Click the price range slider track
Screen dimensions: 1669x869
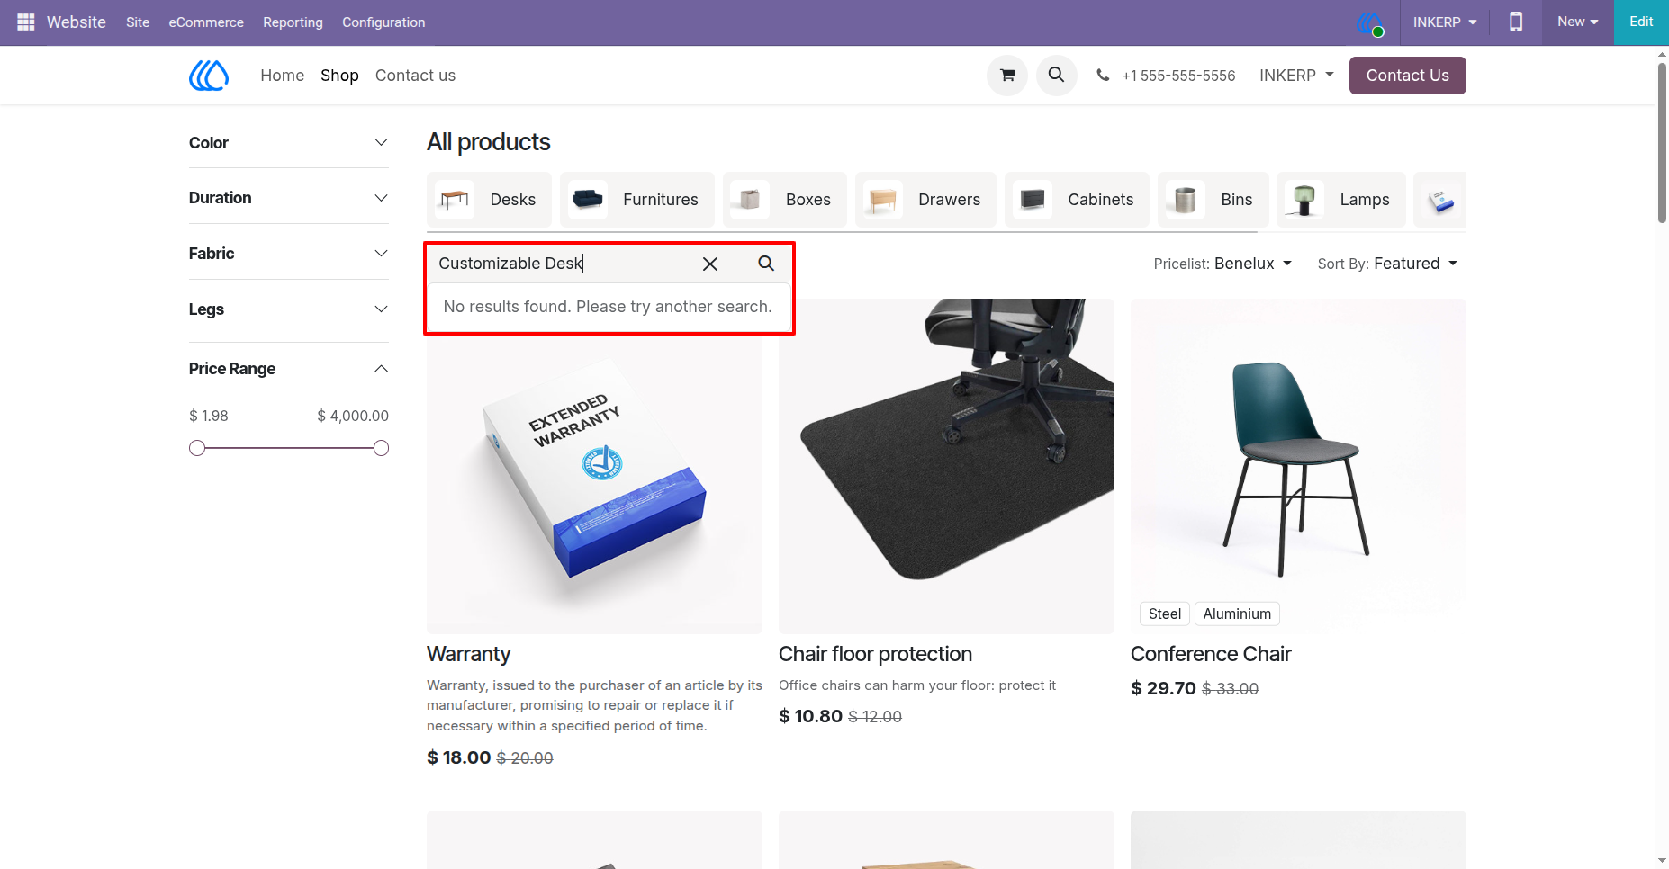tap(289, 448)
